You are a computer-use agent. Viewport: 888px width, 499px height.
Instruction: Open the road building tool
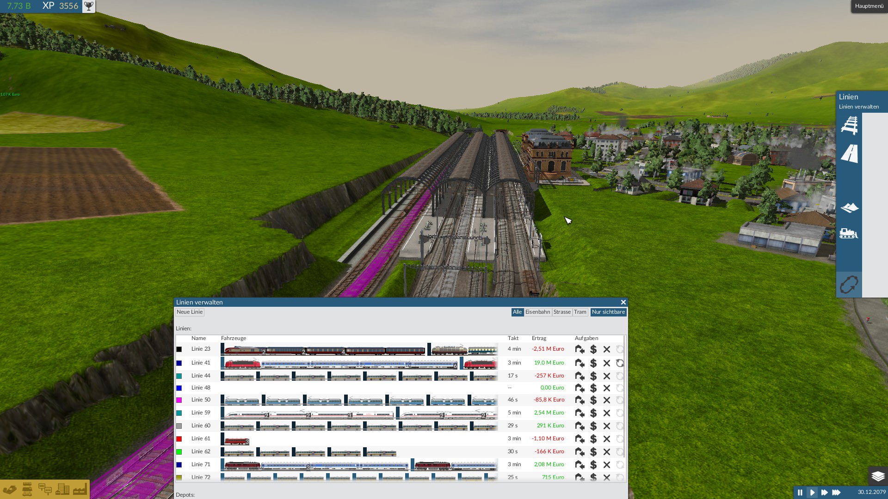[849, 153]
